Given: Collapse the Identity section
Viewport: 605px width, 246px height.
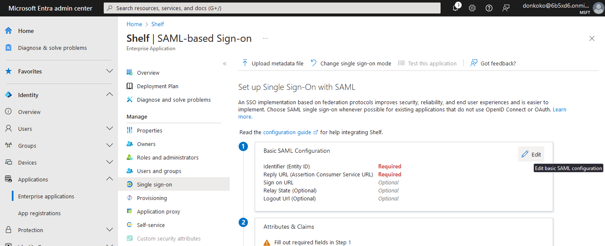Looking at the screenshot, I should 110,95.
